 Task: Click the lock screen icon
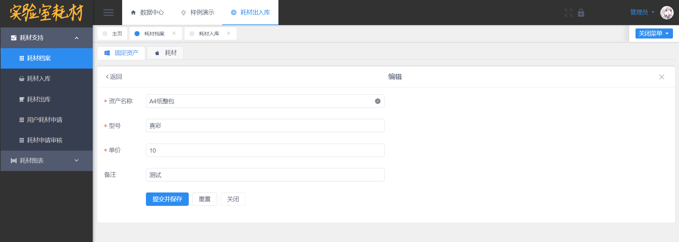581,13
